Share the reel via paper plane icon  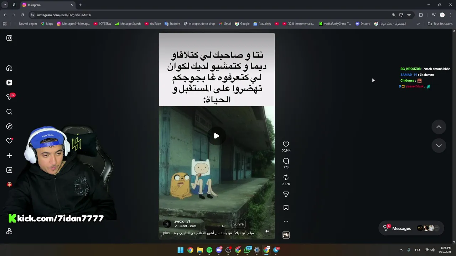(x=286, y=194)
